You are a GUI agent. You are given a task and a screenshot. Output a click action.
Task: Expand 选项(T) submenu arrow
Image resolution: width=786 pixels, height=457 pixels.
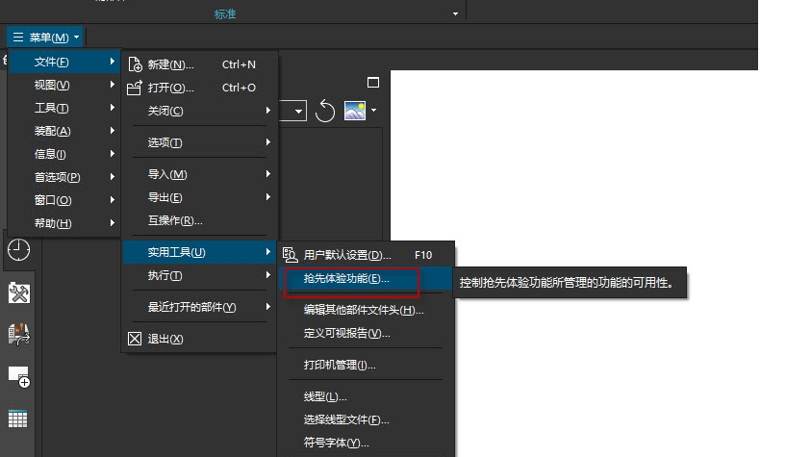coord(268,142)
